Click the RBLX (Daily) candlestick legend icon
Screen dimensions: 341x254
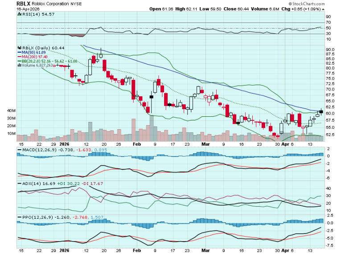(19, 48)
